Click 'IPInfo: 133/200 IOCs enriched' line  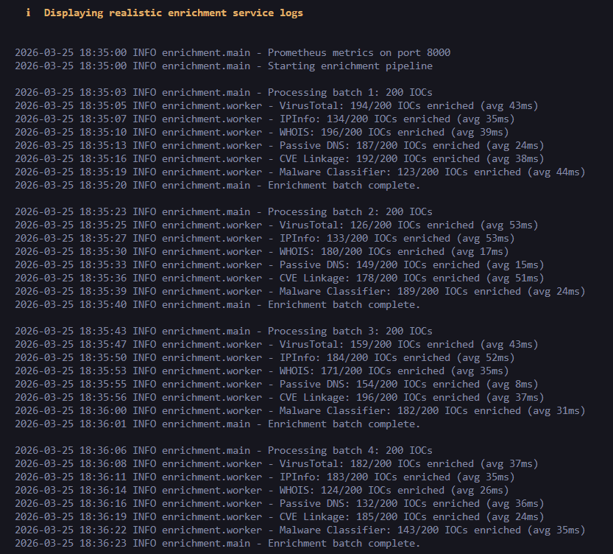tap(265, 238)
